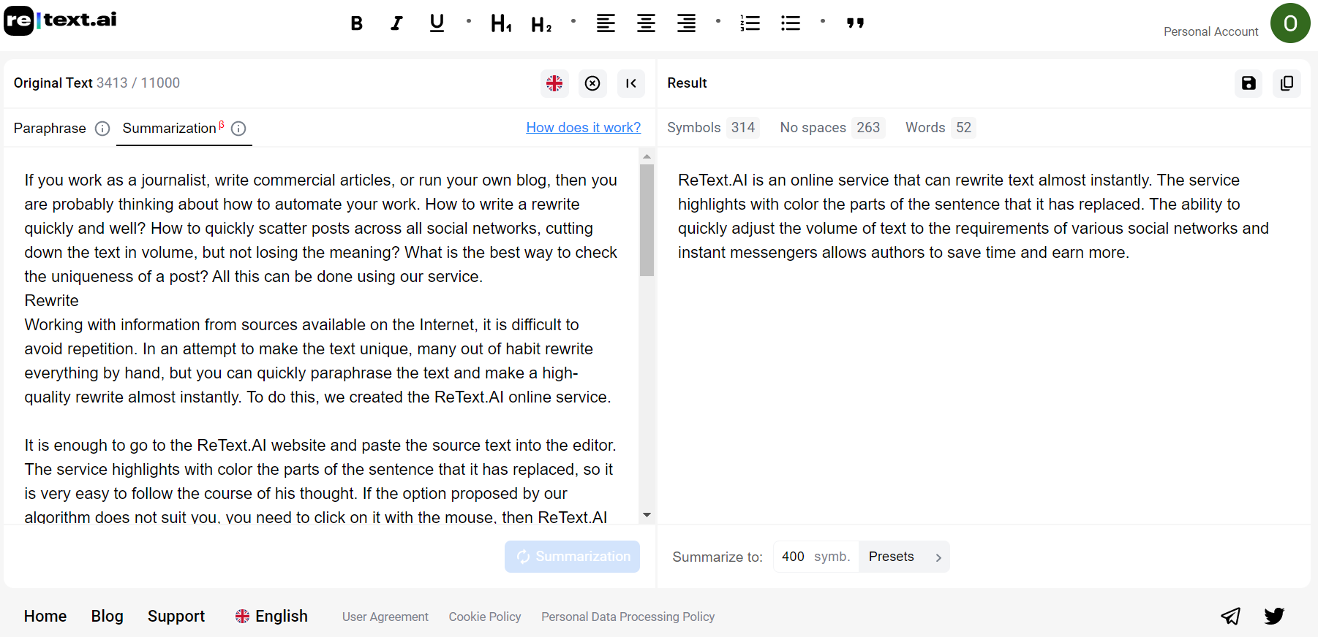Go to Home in the footer
The height and width of the screenshot is (637, 1318).
pyautogui.click(x=45, y=616)
